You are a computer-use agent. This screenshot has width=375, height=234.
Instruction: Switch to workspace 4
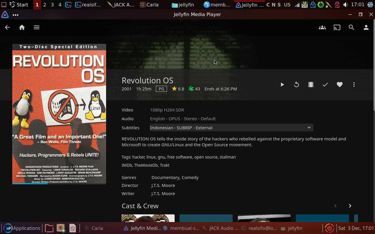60,5
